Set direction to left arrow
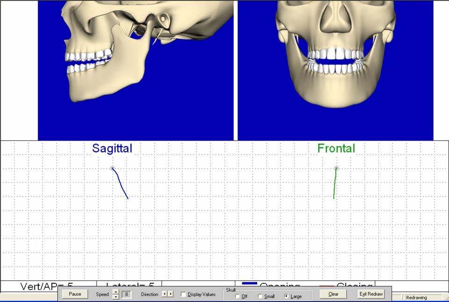Viewport: 449px width, 302px height. coord(164,294)
